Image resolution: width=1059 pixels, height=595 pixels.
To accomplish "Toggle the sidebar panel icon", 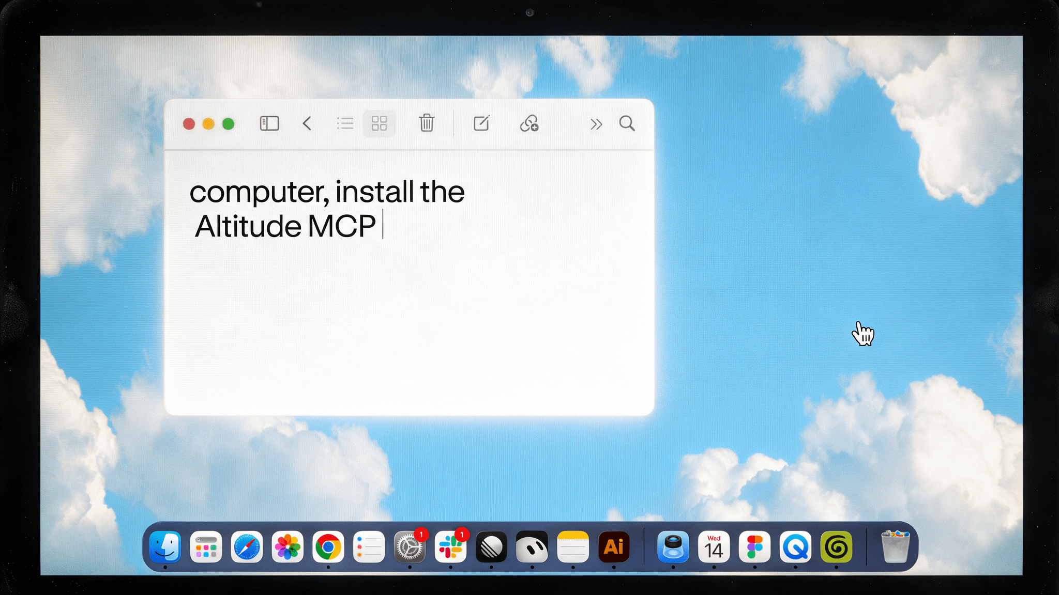I will [x=269, y=123].
